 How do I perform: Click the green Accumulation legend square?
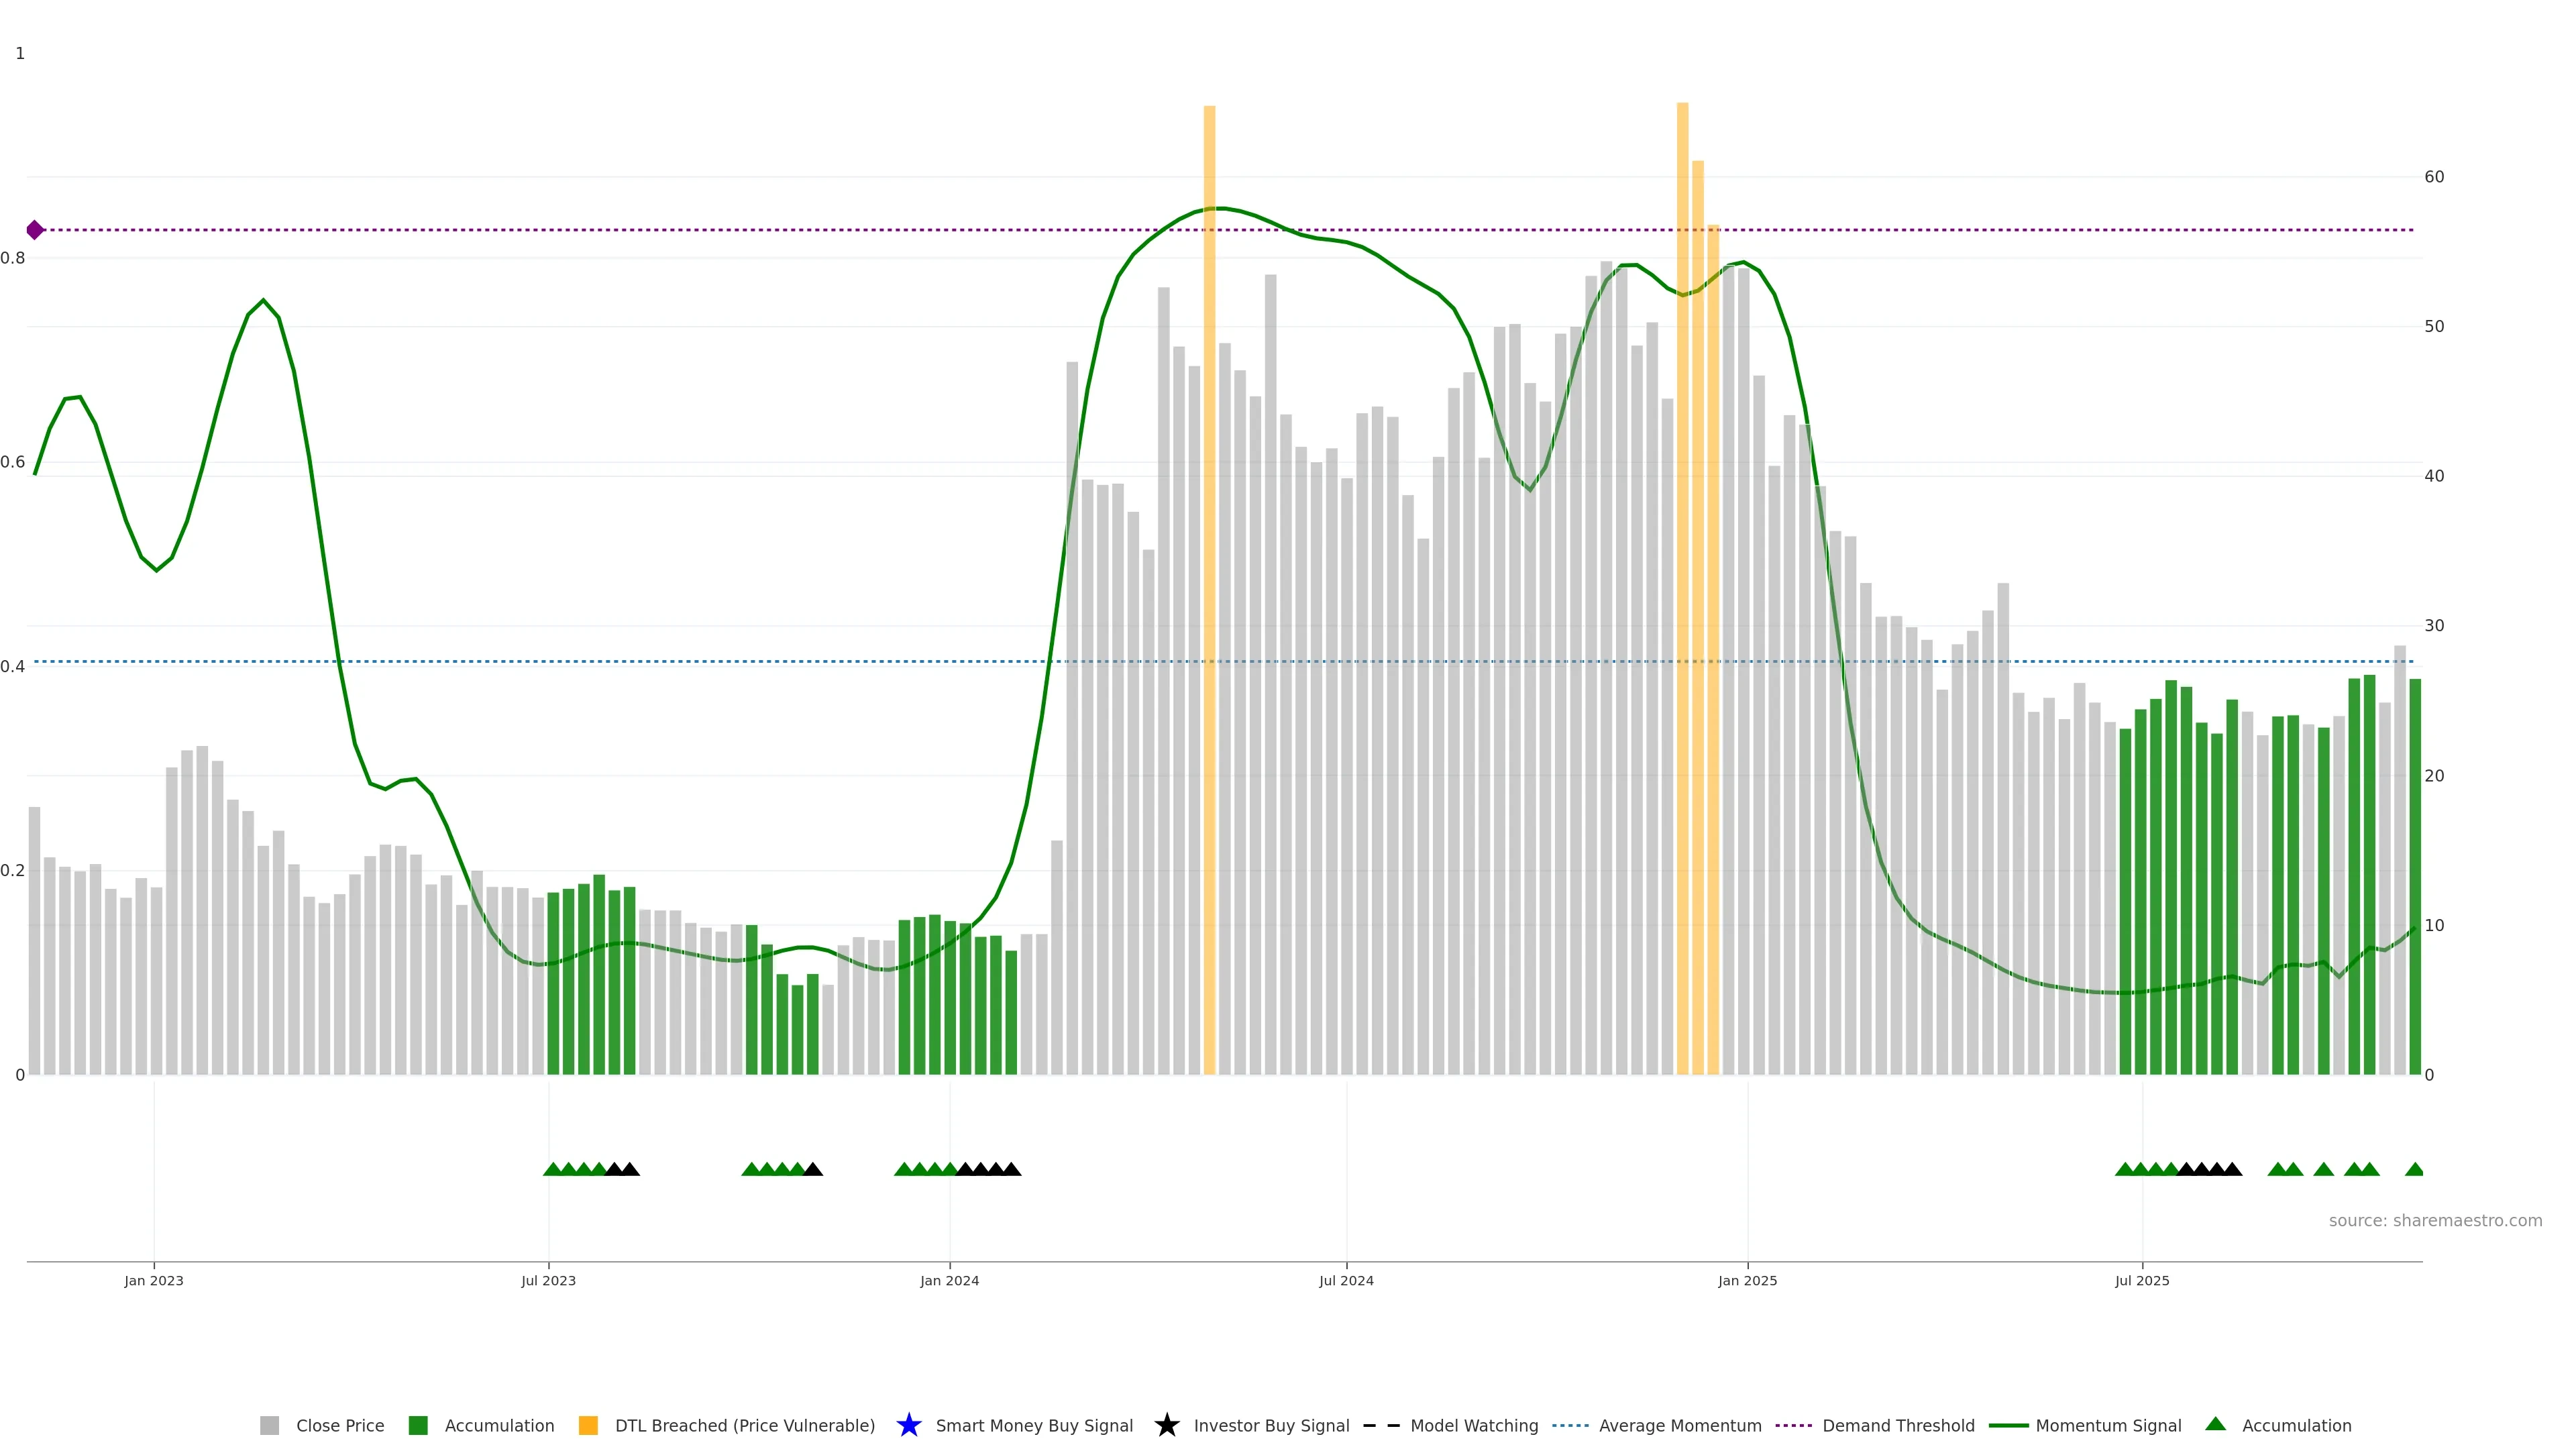coord(418,1425)
